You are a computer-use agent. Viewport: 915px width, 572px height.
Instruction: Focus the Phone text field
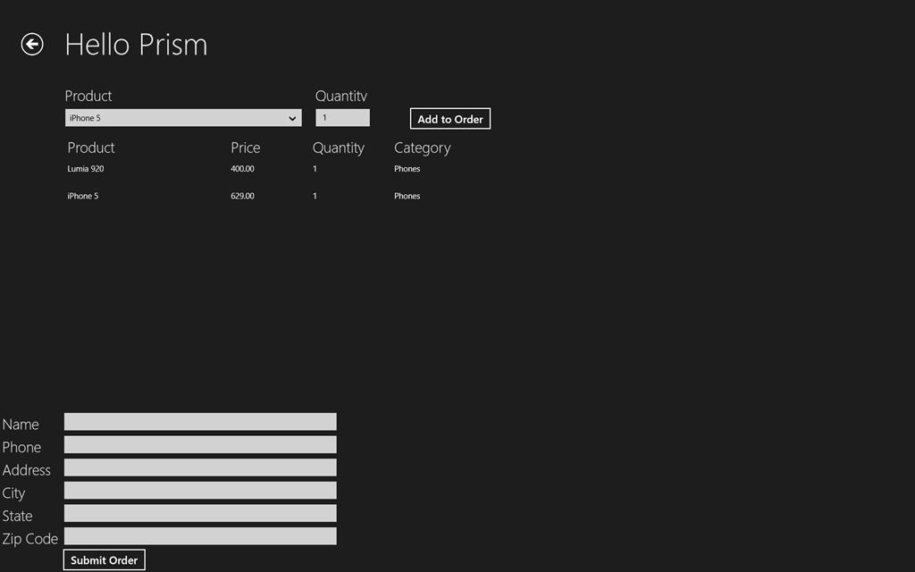(200, 445)
